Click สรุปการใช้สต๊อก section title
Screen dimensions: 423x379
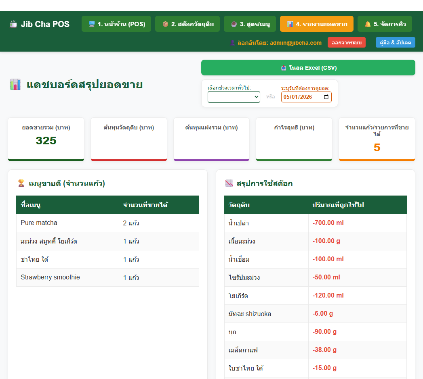[264, 183]
